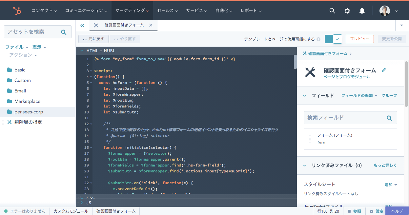The height and width of the screenshot is (215, 409).
Task: Open the 設定 settings in the bottom status bar
Action: 376,211
